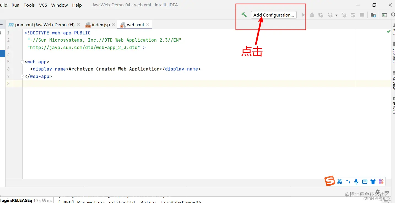This screenshot has width=395, height=203.
Task: Click the Search Everywhere magnifier icon
Action: (393, 15)
